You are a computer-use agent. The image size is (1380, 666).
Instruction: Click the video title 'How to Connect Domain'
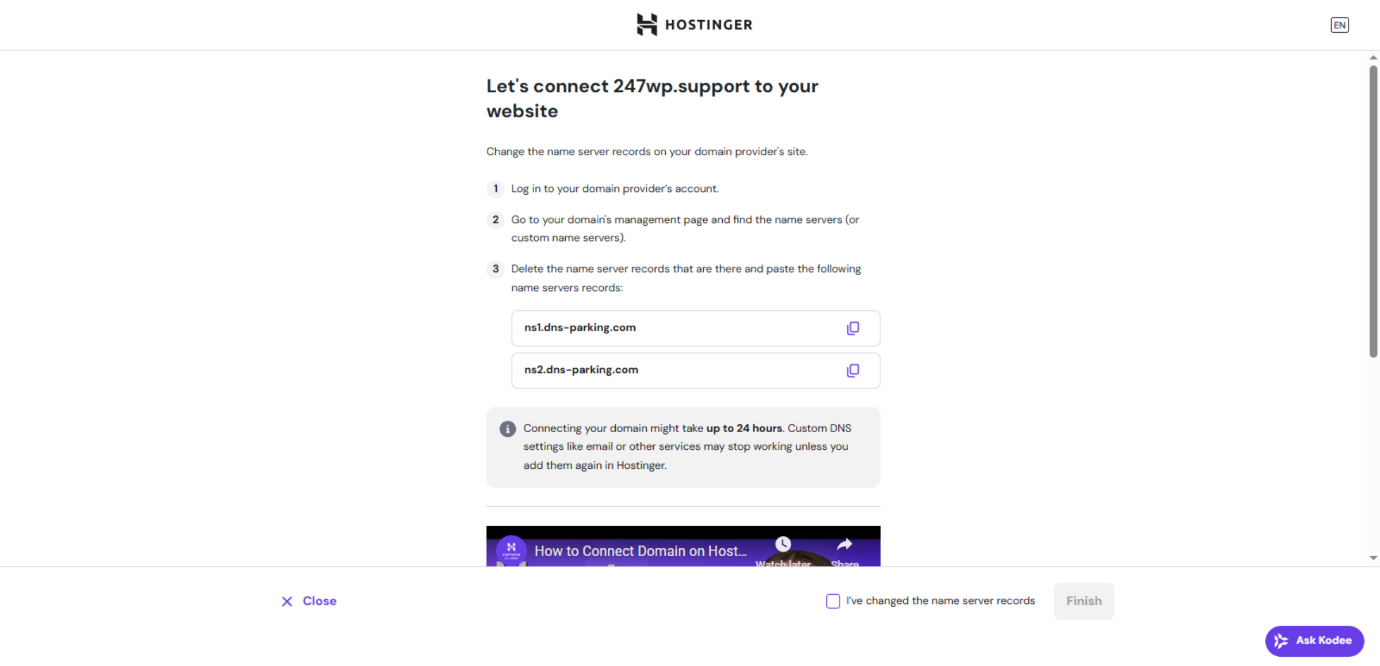pos(640,550)
